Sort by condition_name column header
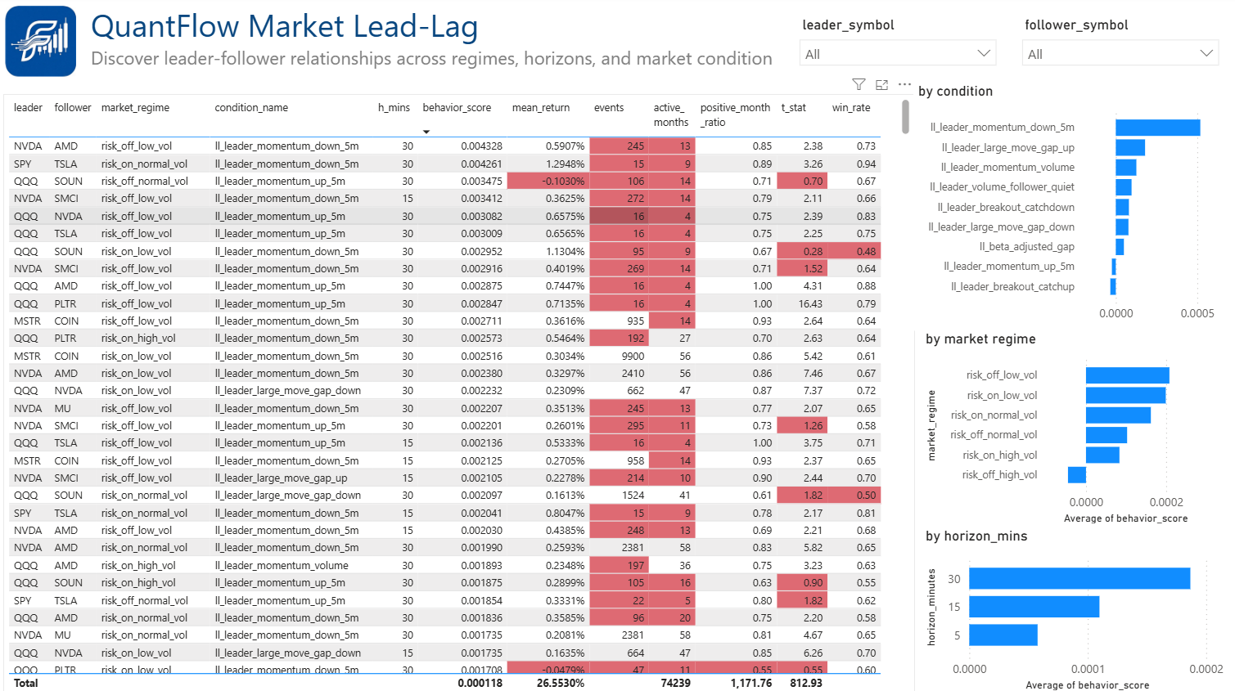 [251, 108]
